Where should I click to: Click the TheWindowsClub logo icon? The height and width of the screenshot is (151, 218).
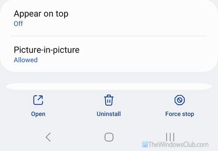(x=145, y=144)
